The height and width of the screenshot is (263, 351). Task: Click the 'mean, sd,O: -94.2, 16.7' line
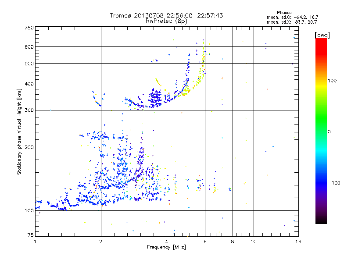[292, 17]
